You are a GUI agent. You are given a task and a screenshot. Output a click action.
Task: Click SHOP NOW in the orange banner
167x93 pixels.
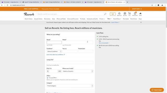(137, 9)
